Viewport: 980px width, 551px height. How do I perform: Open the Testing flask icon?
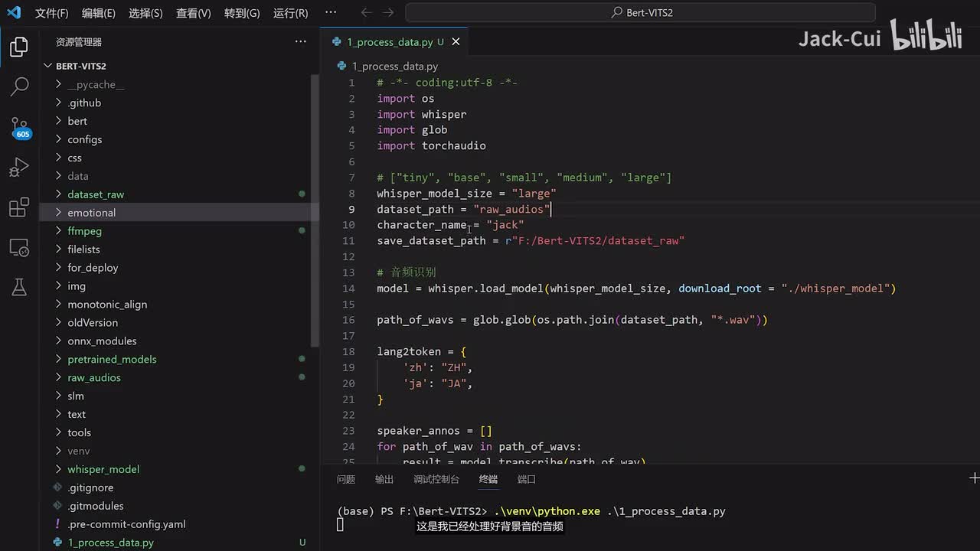pyautogui.click(x=19, y=287)
